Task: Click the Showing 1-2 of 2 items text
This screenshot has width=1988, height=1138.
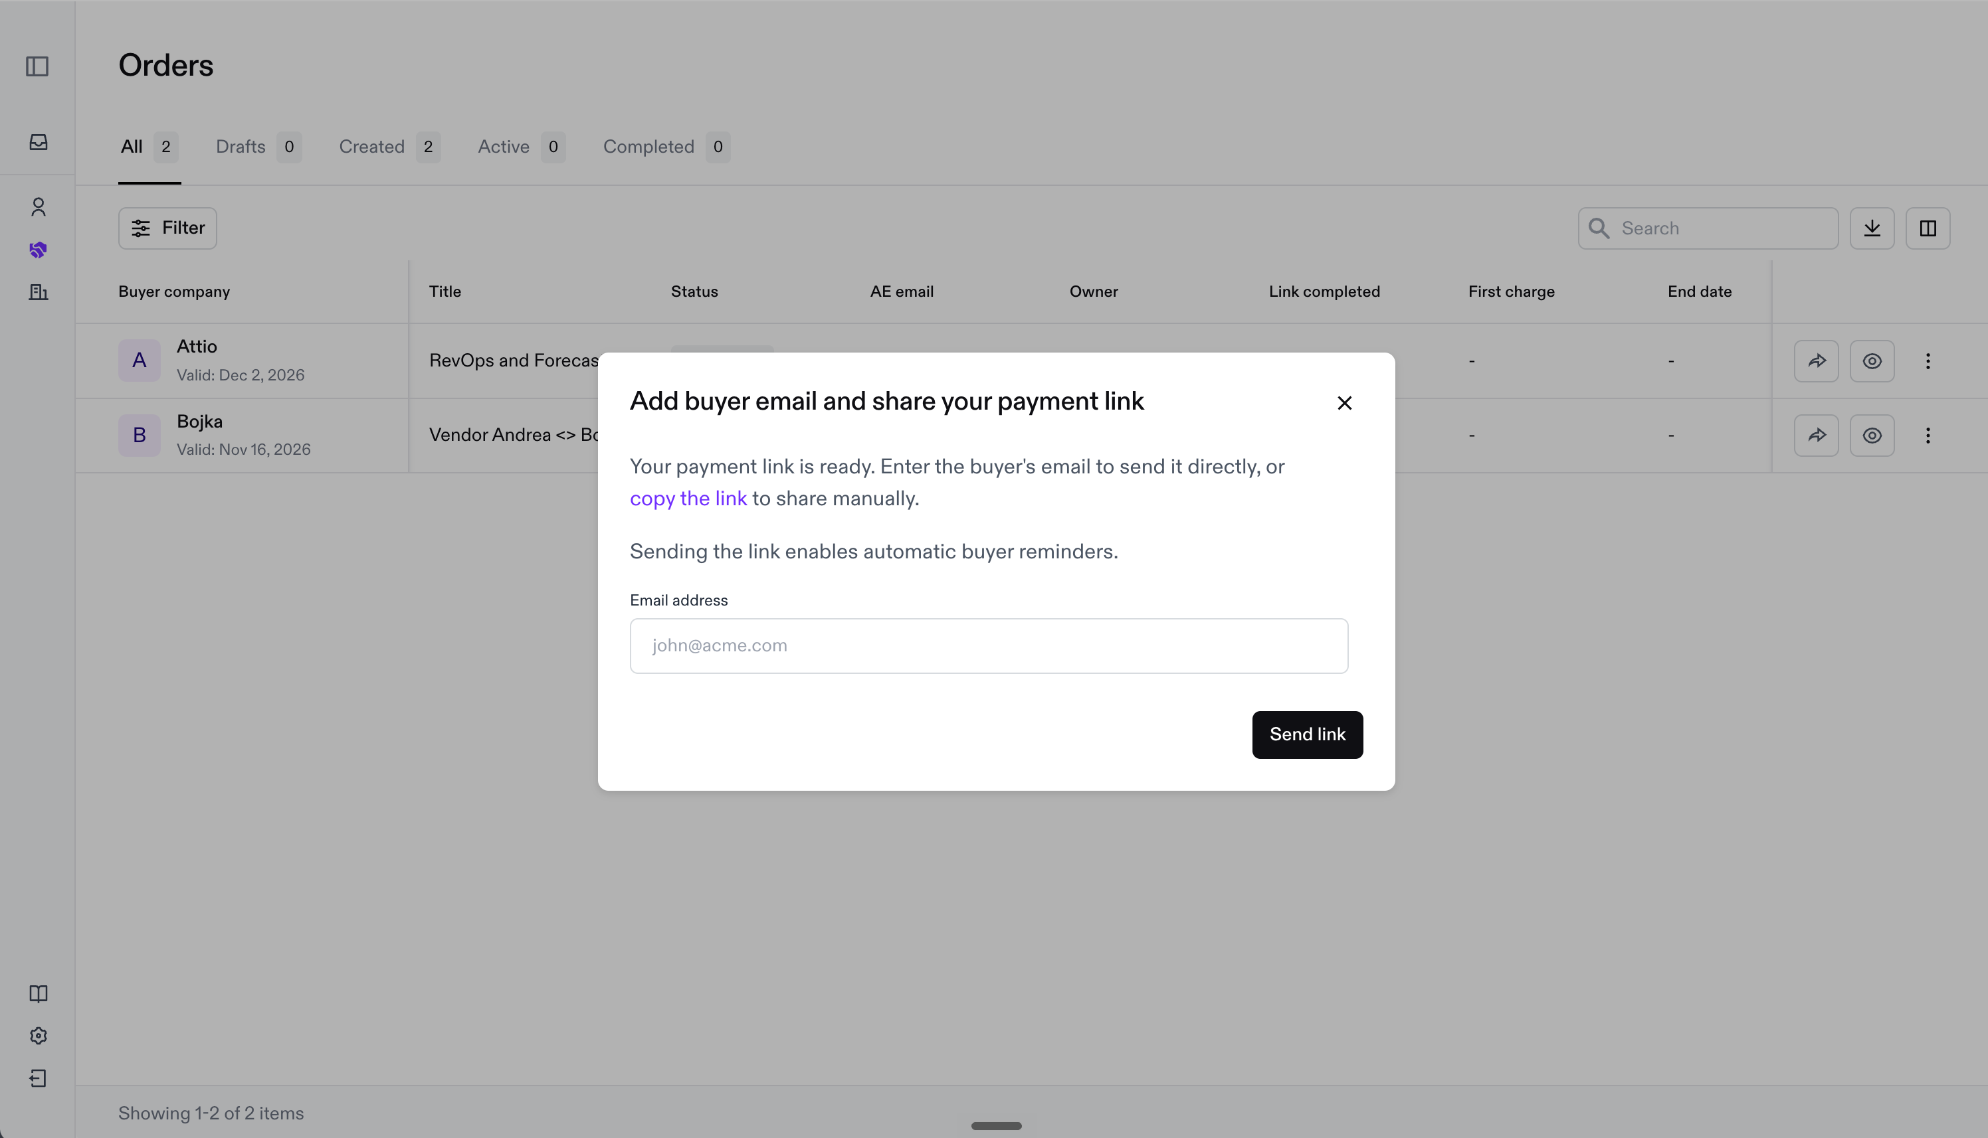Action: (x=211, y=1113)
